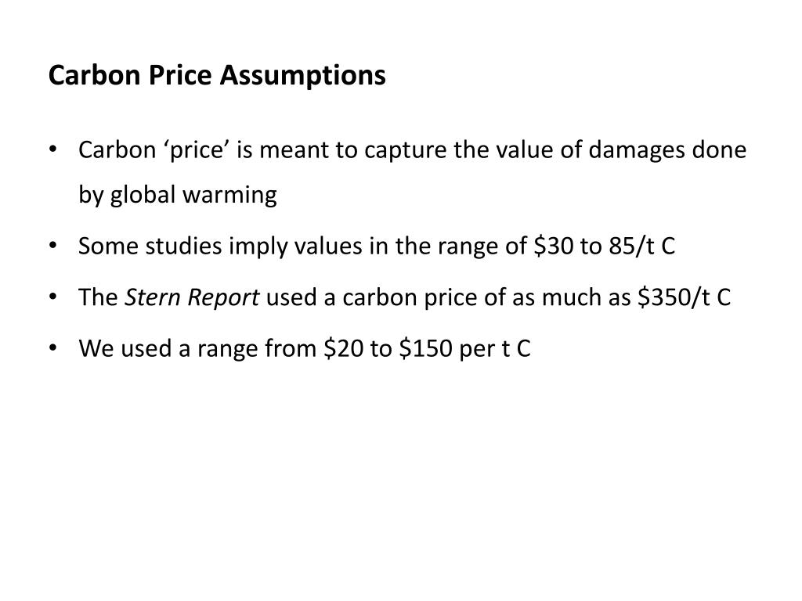This screenshot has height=601, width=802.
Task: Click the '$30 to 85/t C' range text
Action: click(605, 247)
